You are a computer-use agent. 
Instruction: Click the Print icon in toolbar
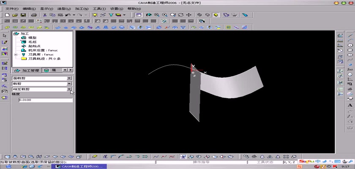[x=34, y=15]
